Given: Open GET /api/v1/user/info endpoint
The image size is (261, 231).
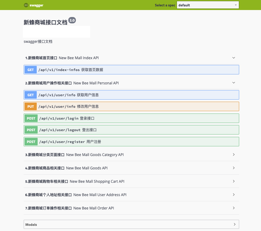Looking at the screenshot, I should [x=131, y=95].
